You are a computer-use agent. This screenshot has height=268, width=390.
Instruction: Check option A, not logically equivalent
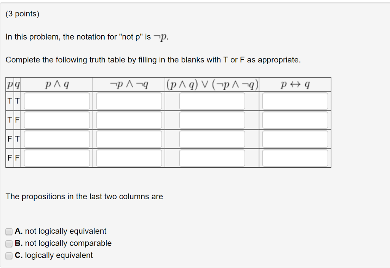(8, 231)
